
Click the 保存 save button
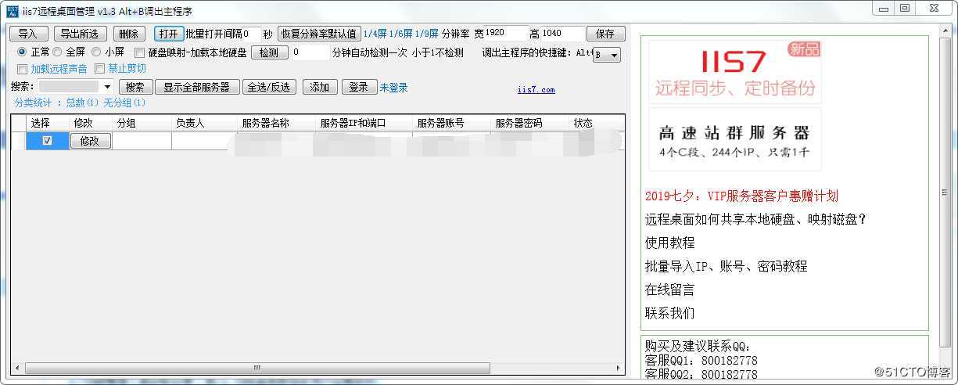[x=606, y=34]
